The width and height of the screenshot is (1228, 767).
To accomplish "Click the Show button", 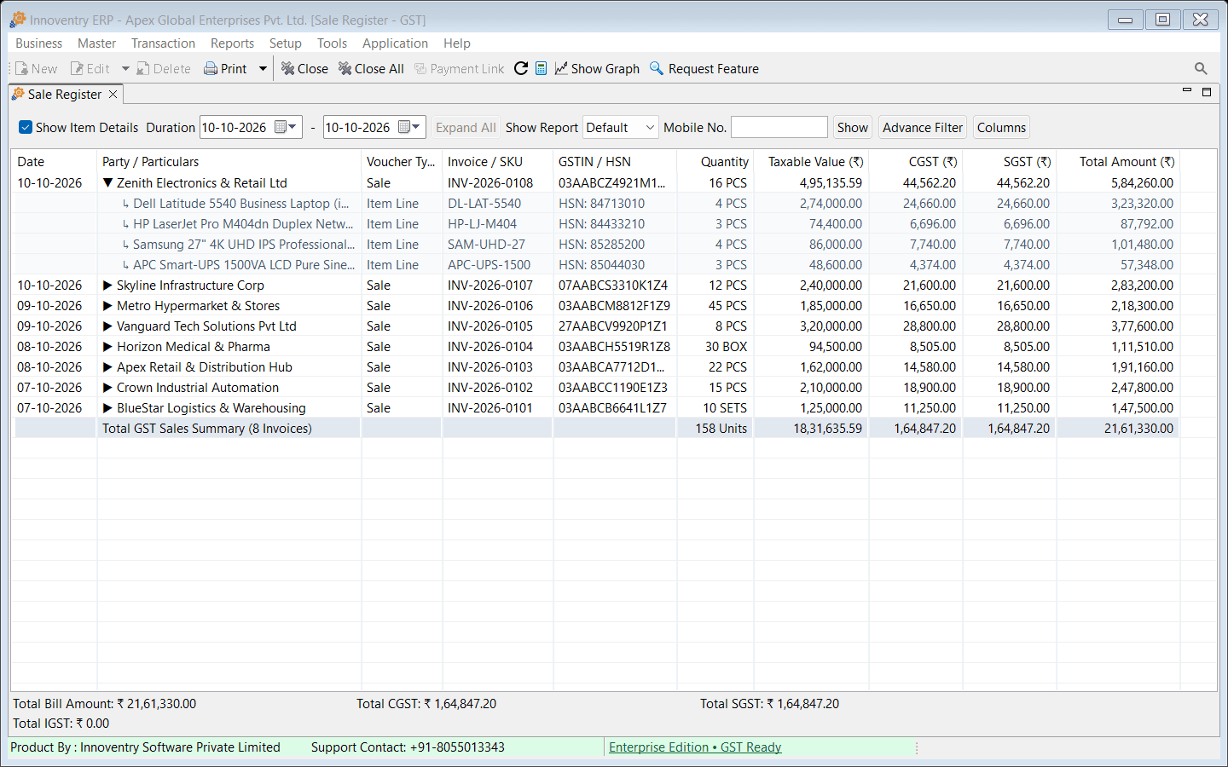I will click(853, 128).
